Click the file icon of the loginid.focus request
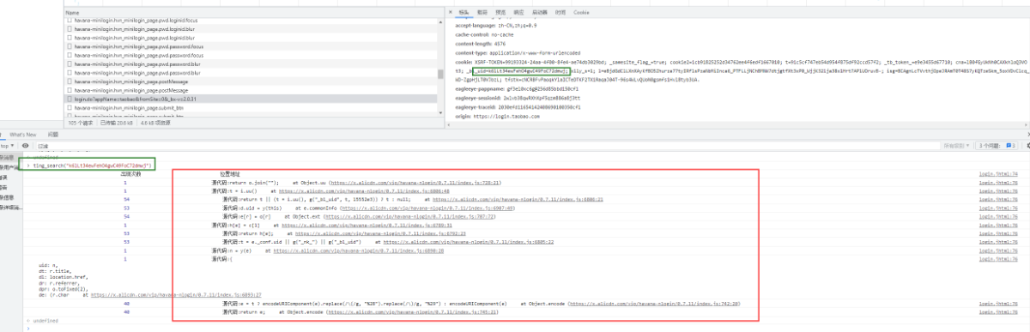1030x332 pixels. coord(70,21)
